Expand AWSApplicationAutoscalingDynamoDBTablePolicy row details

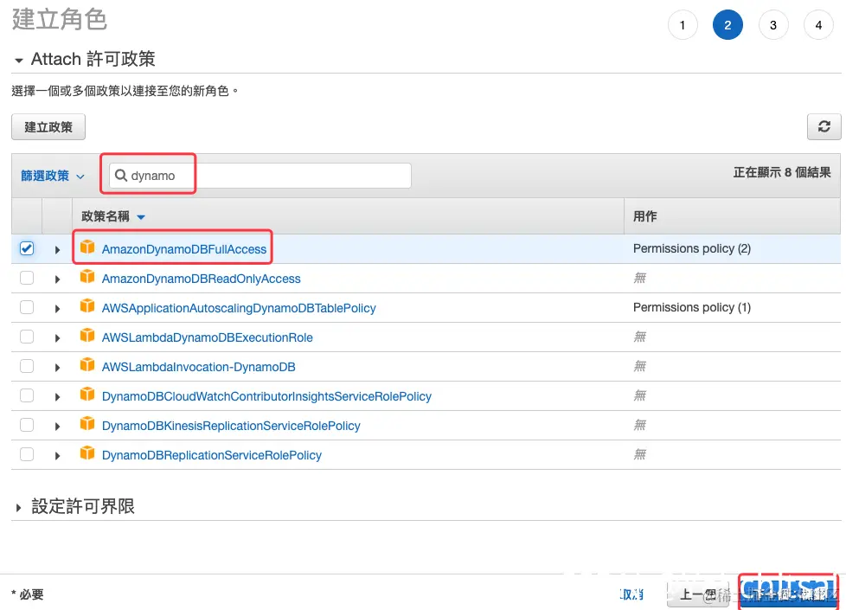coord(57,309)
